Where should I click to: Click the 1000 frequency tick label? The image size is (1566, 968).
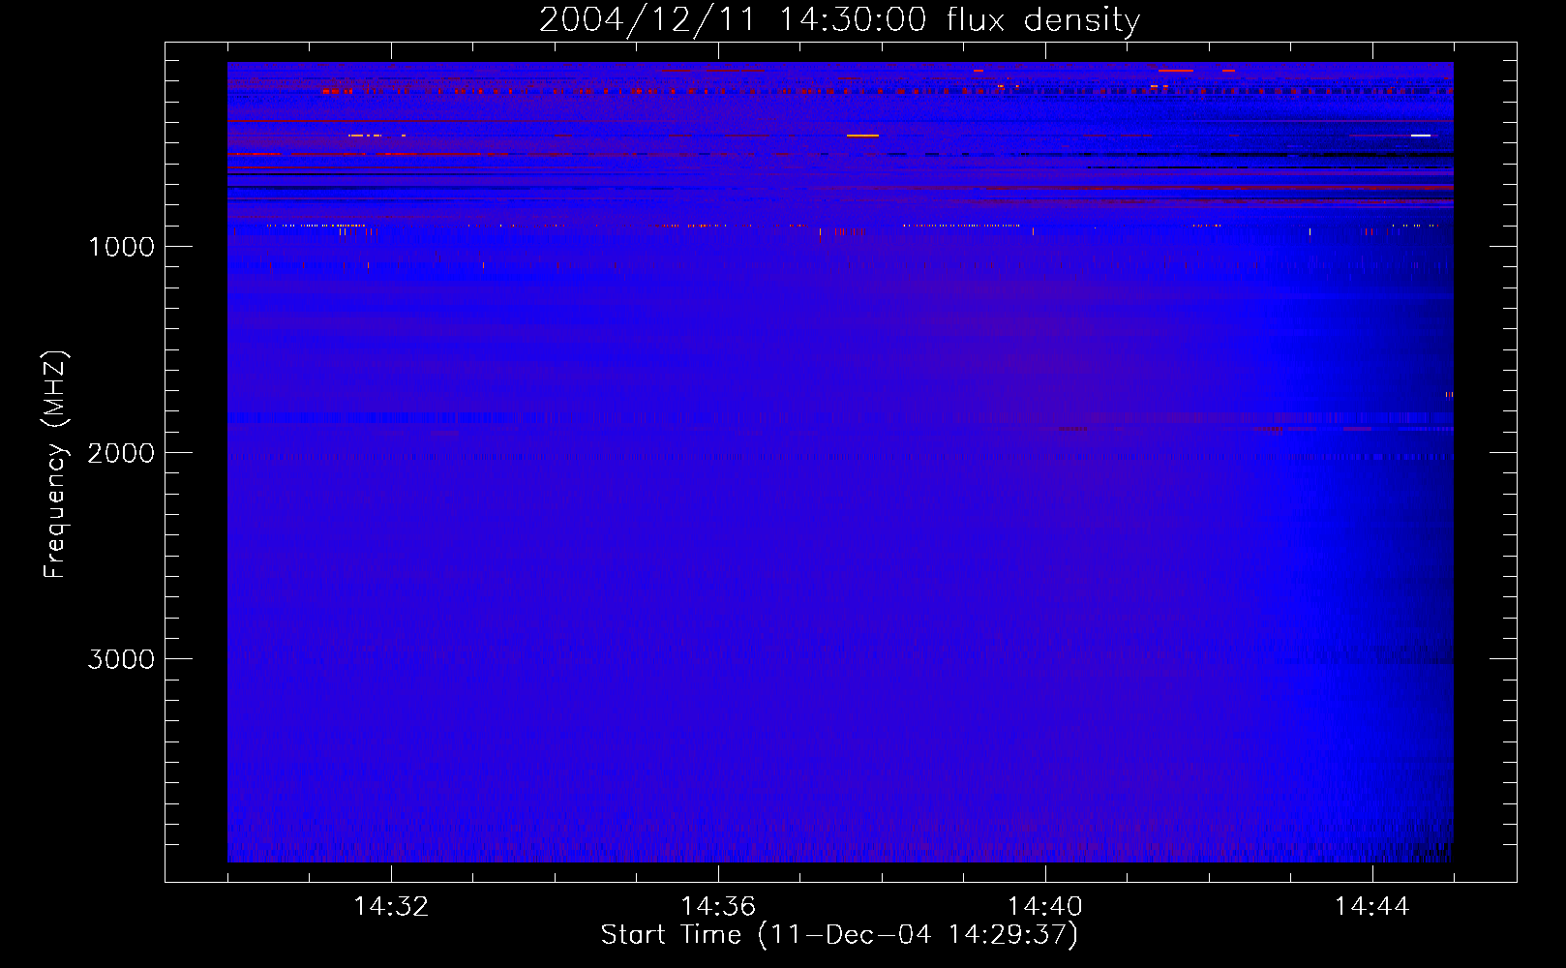[121, 247]
